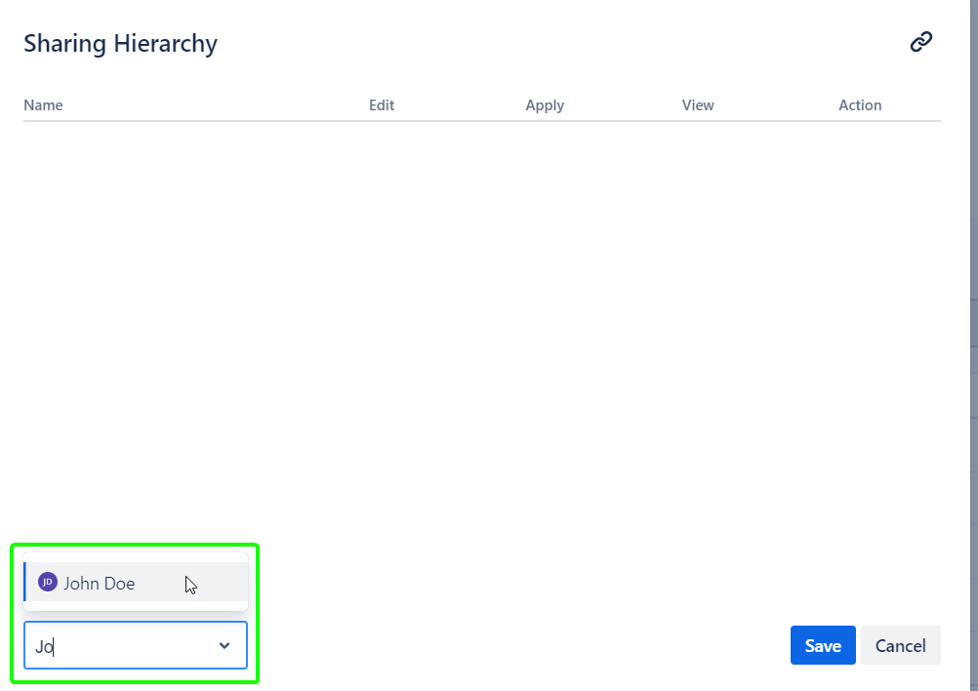Click the View column header
This screenshot has height=691, width=978.
point(698,105)
